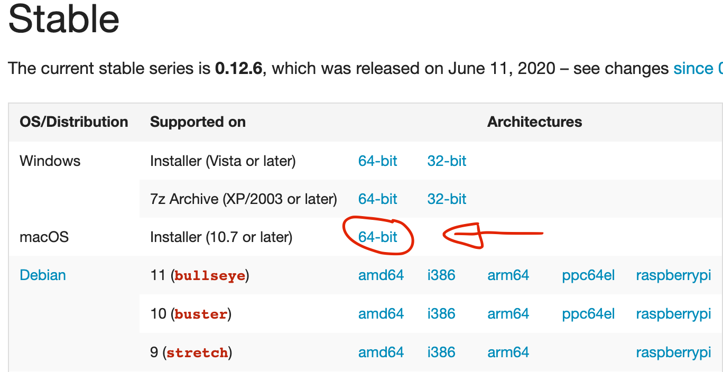This screenshot has height=372, width=723.
Task: Select amd64 for Debian 9 stretch
Action: tap(381, 352)
